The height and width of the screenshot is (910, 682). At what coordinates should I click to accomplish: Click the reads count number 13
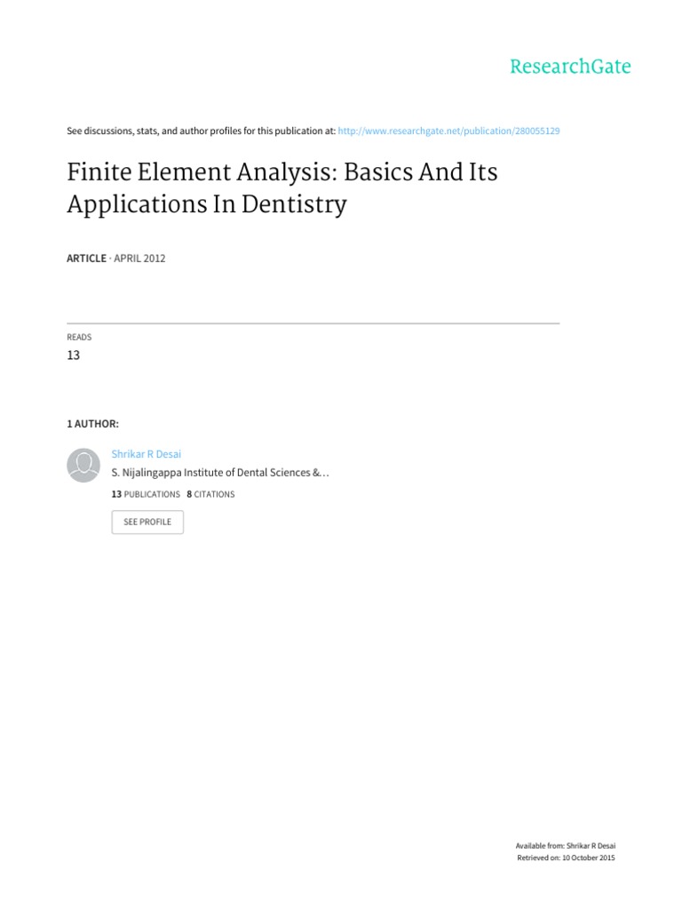pyautogui.click(x=74, y=355)
